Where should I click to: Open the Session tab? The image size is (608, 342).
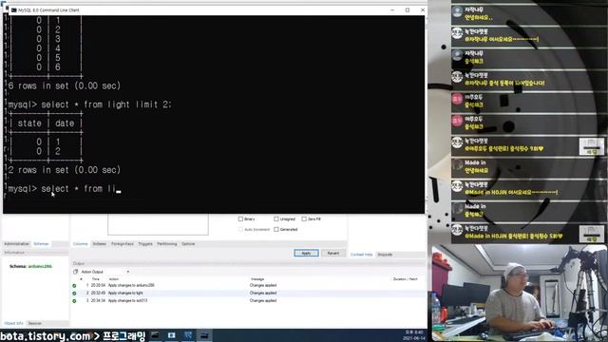click(35, 323)
